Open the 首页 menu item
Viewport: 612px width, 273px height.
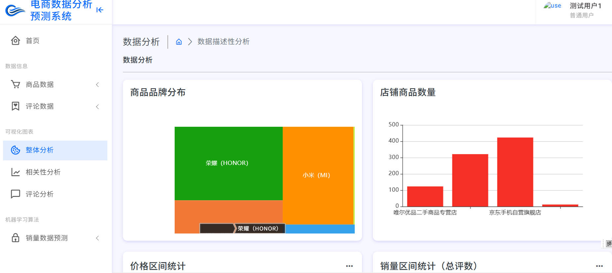[55, 41]
